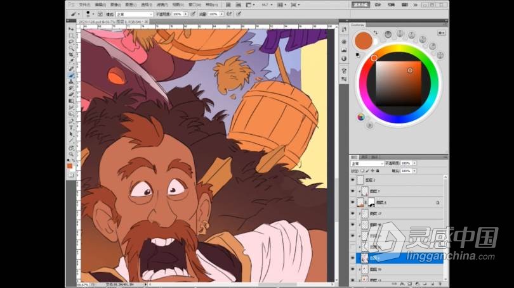Toggle pressure for opacity icon
The height and width of the screenshot is (288, 514).
(194, 14)
